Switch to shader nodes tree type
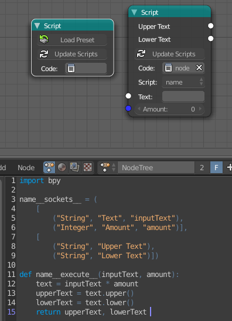232x321 pixels. 62,167
